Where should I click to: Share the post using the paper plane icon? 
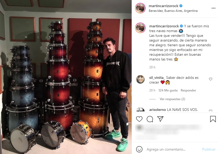160,119
